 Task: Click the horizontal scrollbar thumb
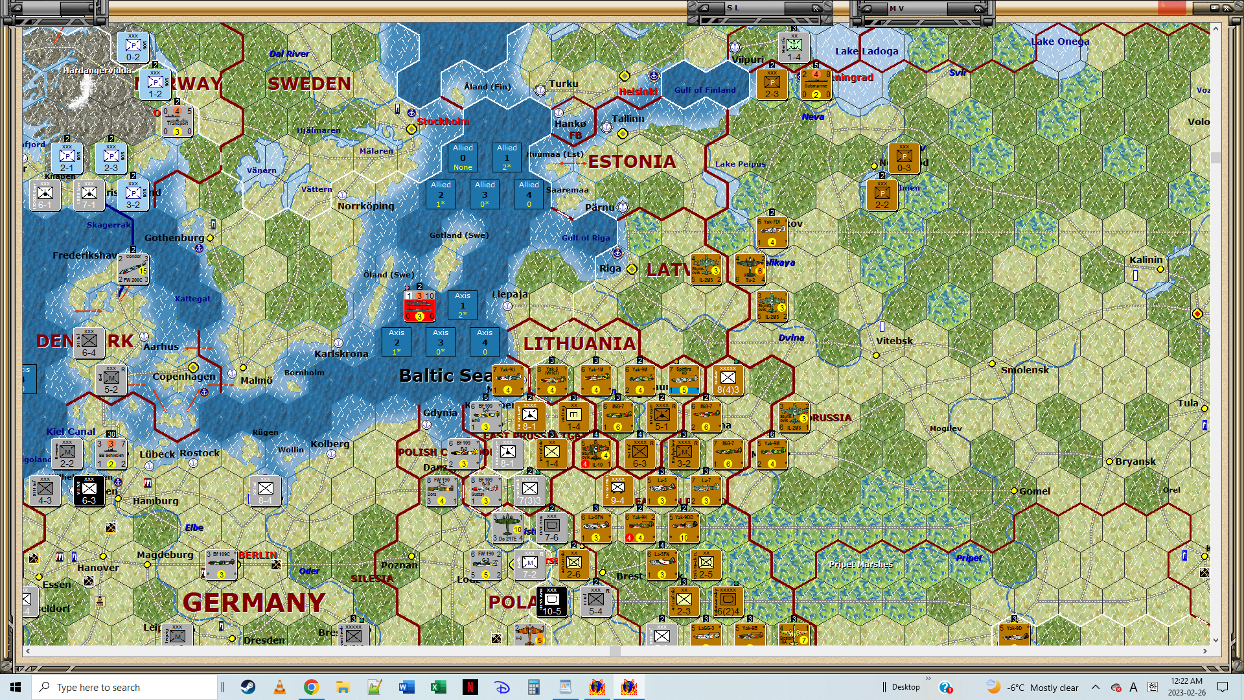pyautogui.click(x=615, y=651)
